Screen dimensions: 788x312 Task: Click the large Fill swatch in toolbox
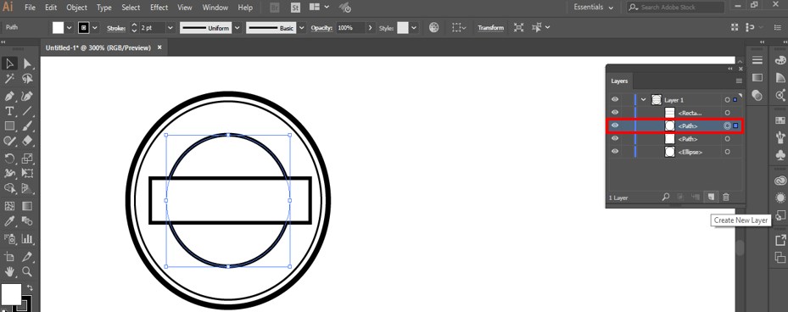pyautogui.click(x=11, y=293)
